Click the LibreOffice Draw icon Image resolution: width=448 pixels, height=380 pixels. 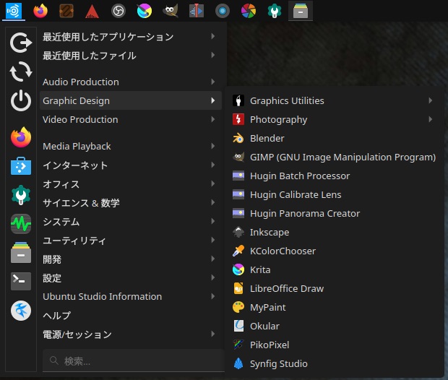(238, 288)
